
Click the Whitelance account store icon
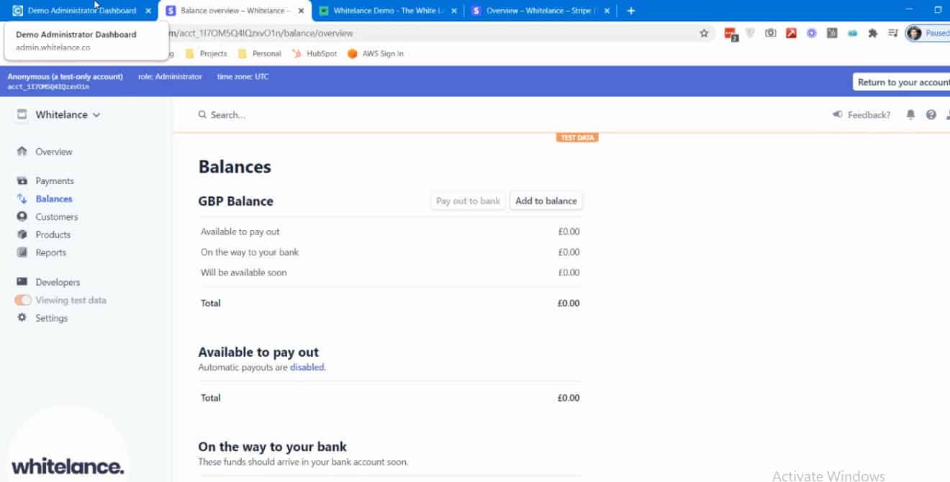click(22, 115)
